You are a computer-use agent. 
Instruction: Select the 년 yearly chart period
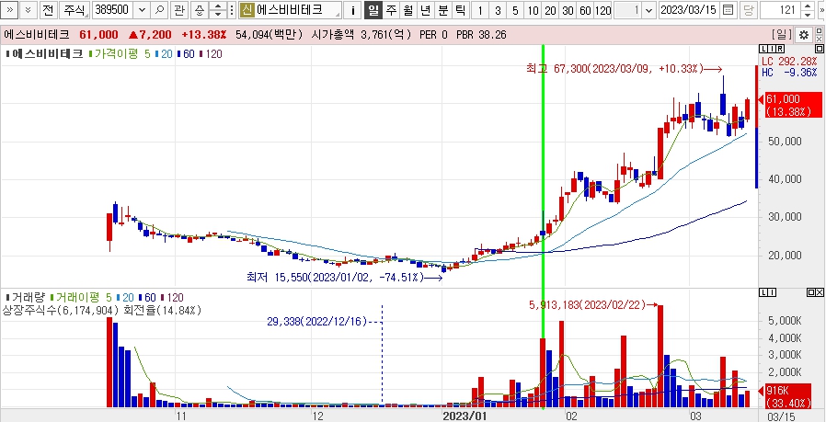(x=425, y=9)
